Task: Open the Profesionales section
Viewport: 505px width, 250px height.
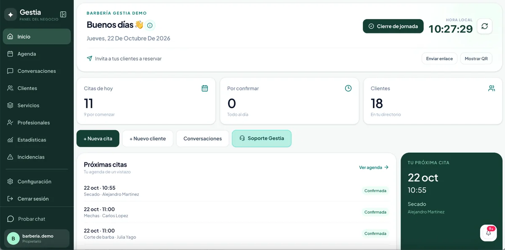Action: tap(37, 123)
